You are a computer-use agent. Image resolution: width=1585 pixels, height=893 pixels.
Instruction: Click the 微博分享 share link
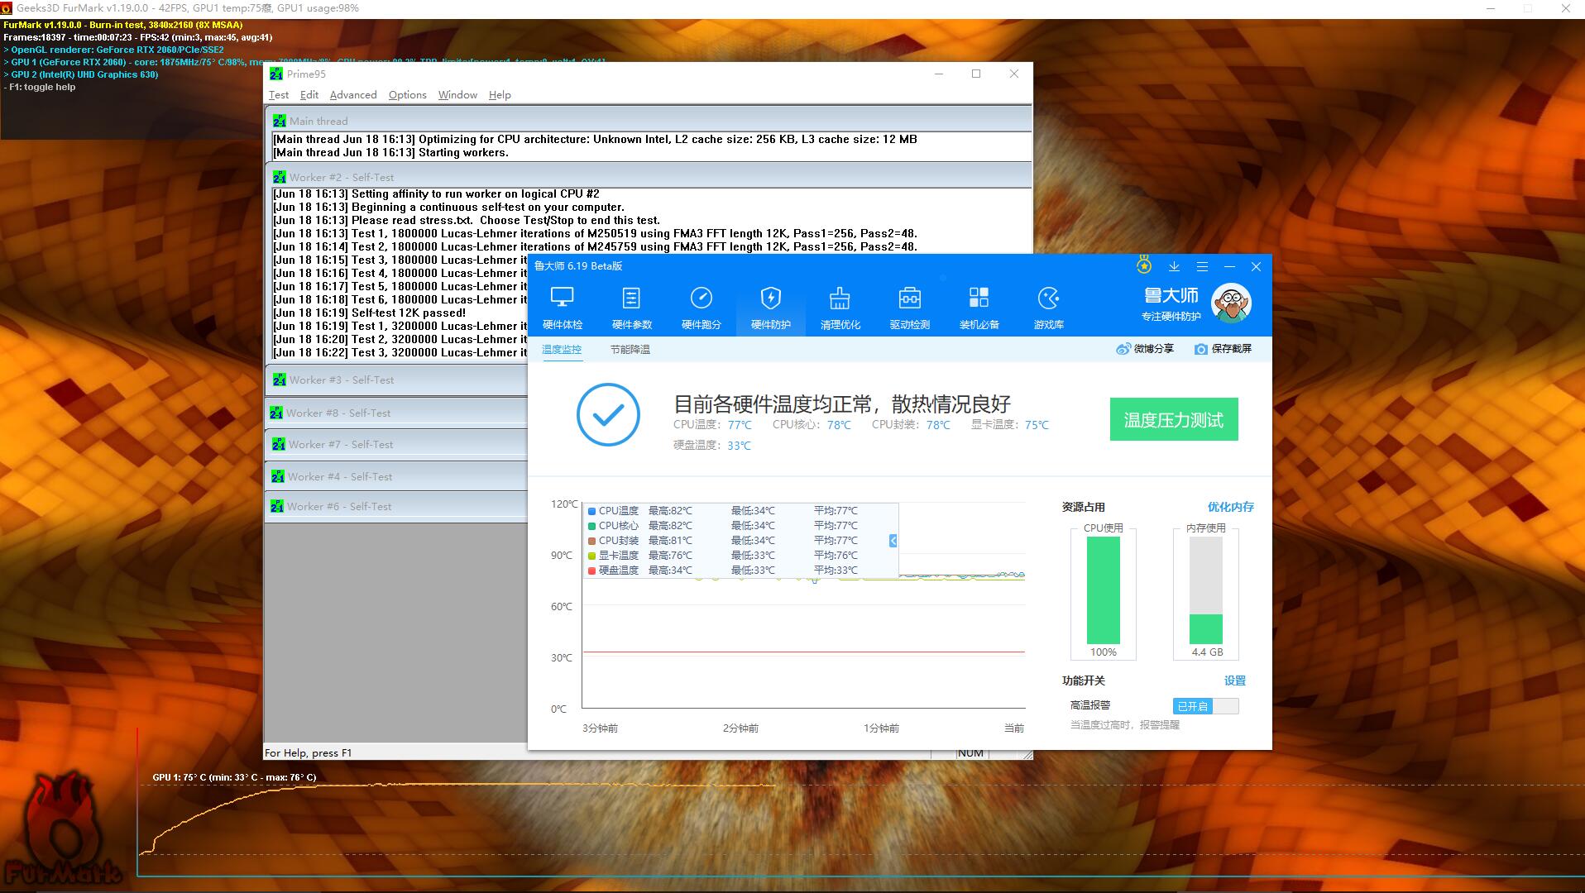1154,349
